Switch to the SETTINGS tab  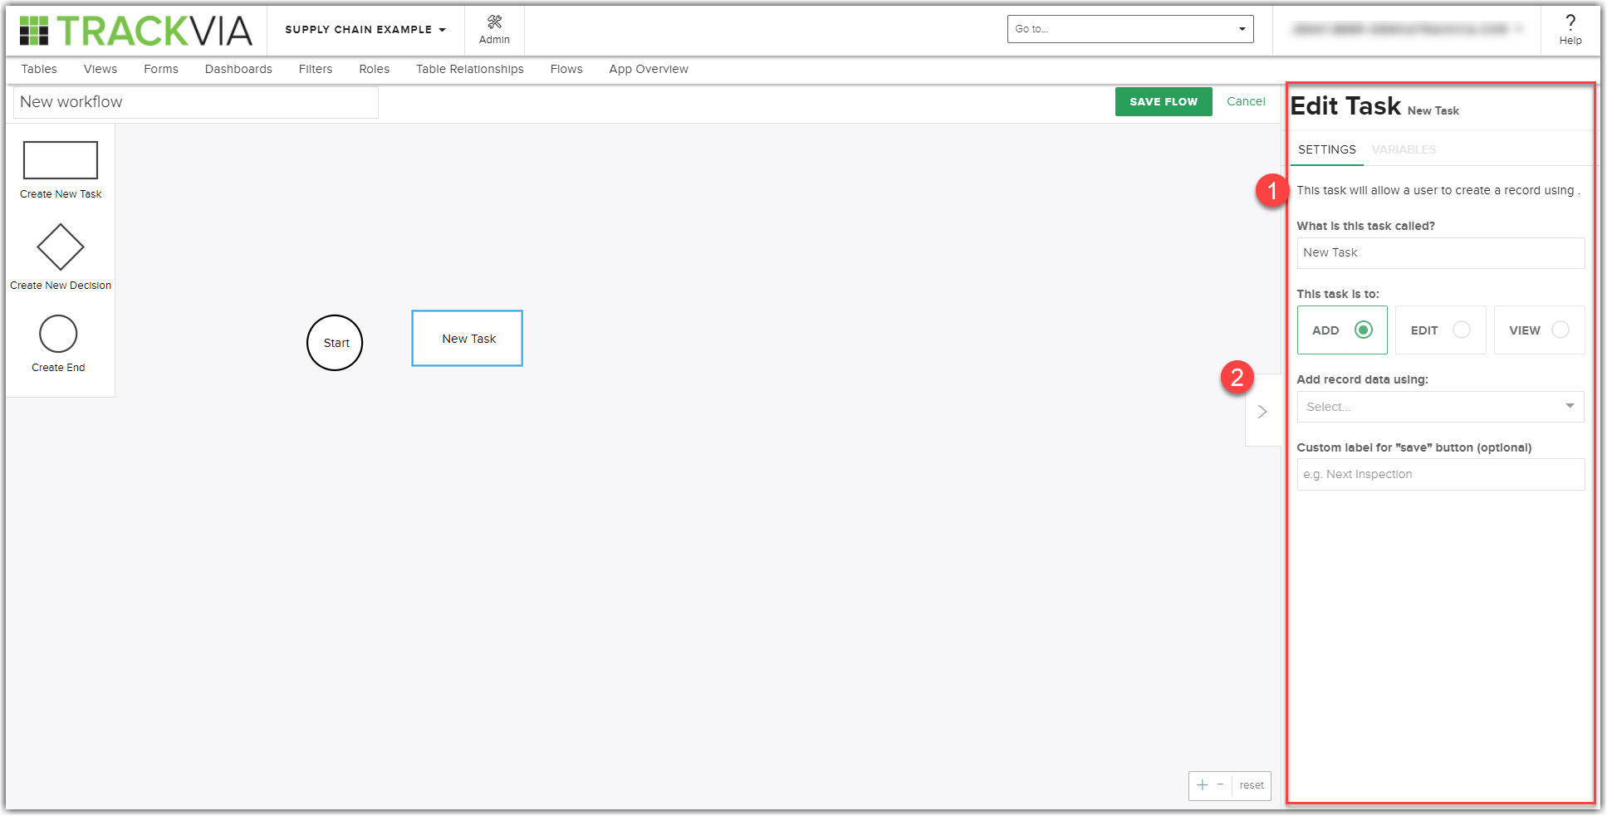[x=1327, y=149]
